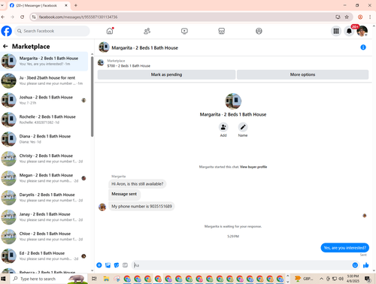Go back using the Marketplace back arrow
This screenshot has height=284, width=376.
coord(5,47)
